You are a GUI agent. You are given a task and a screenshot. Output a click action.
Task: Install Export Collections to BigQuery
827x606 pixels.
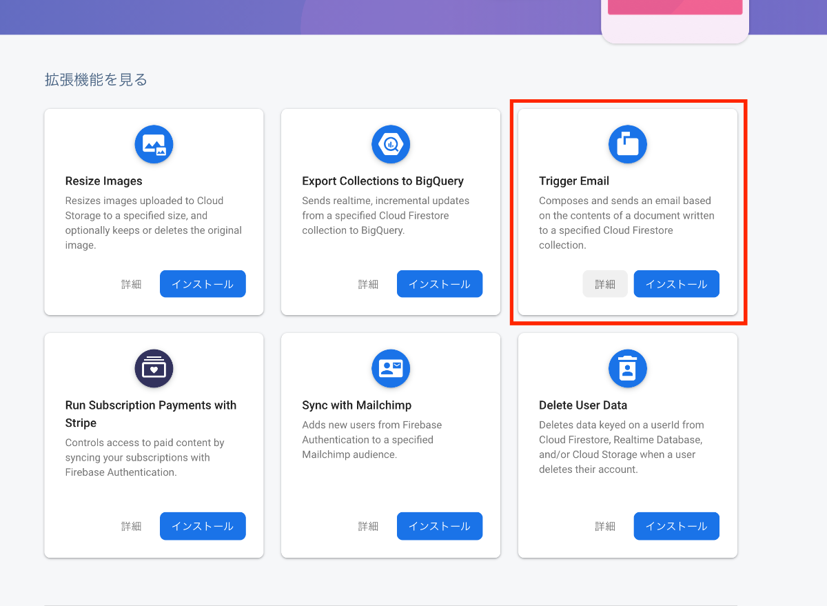pyautogui.click(x=440, y=284)
